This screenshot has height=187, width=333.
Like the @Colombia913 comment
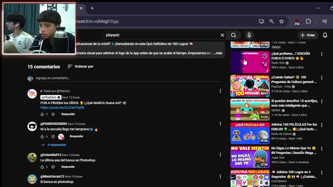pos(42,167)
